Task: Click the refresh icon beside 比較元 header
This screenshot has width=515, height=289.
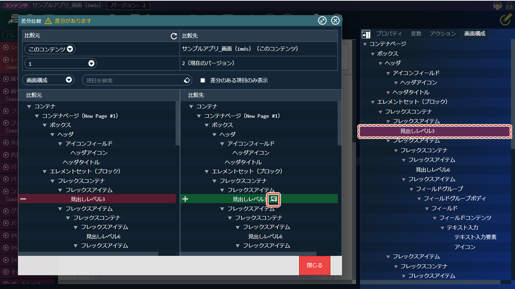Action: [x=174, y=36]
